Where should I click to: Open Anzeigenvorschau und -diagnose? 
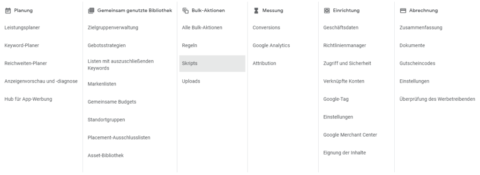pyautogui.click(x=41, y=81)
